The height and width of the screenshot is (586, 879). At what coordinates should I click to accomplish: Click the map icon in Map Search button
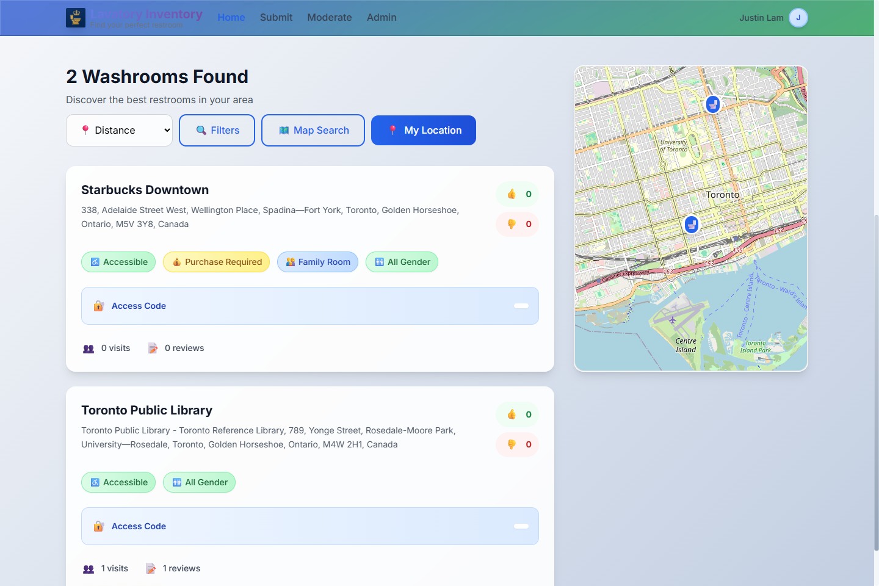pyautogui.click(x=284, y=130)
